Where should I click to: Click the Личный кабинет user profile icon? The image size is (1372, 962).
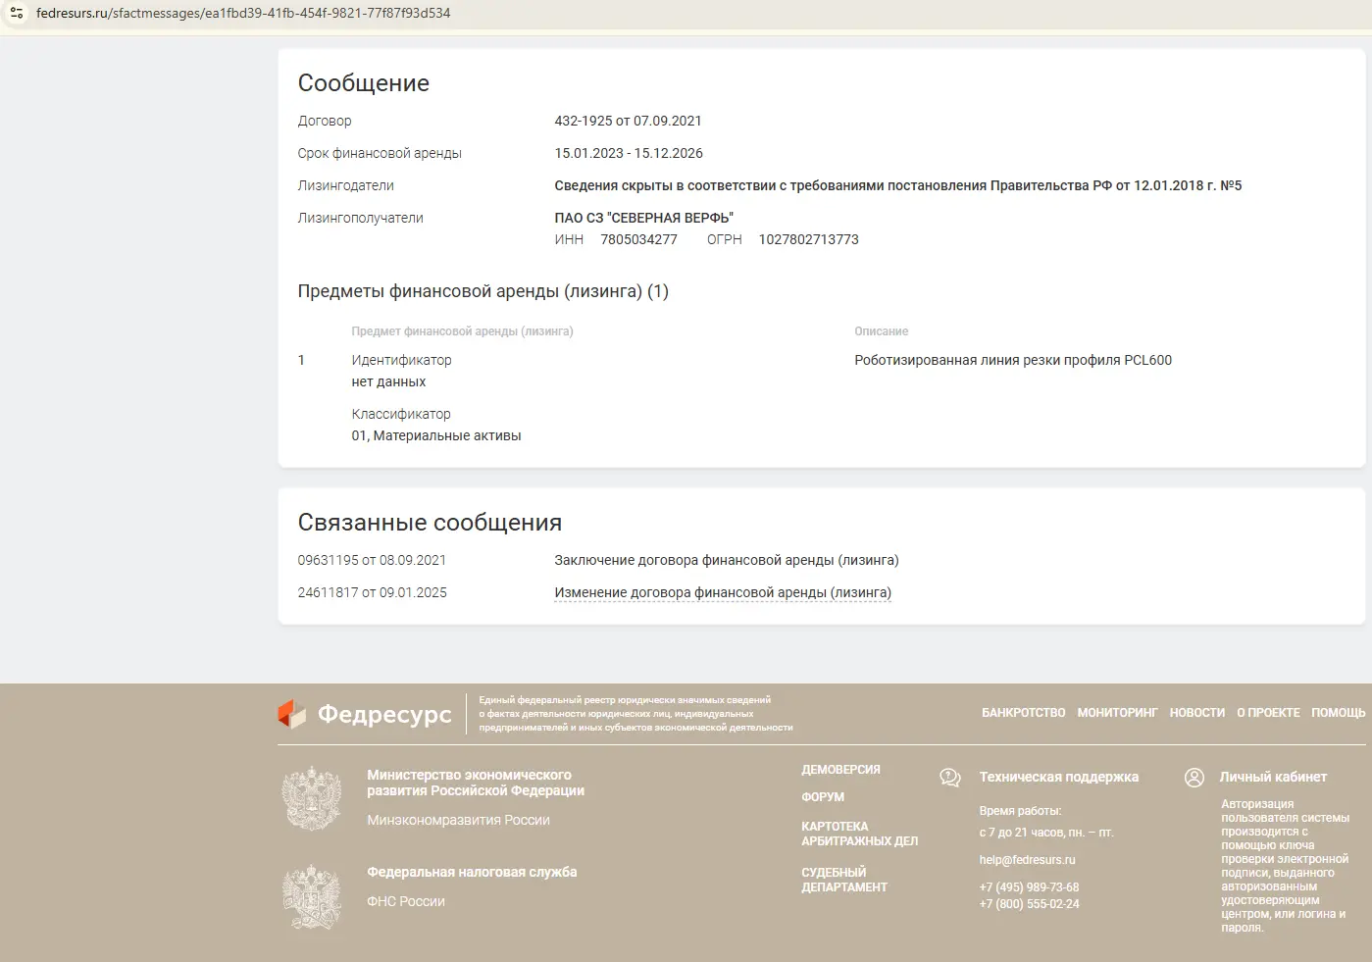tap(1194, 778)
